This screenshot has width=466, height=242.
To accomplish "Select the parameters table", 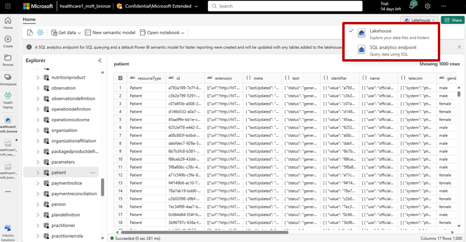I will 63,162.
